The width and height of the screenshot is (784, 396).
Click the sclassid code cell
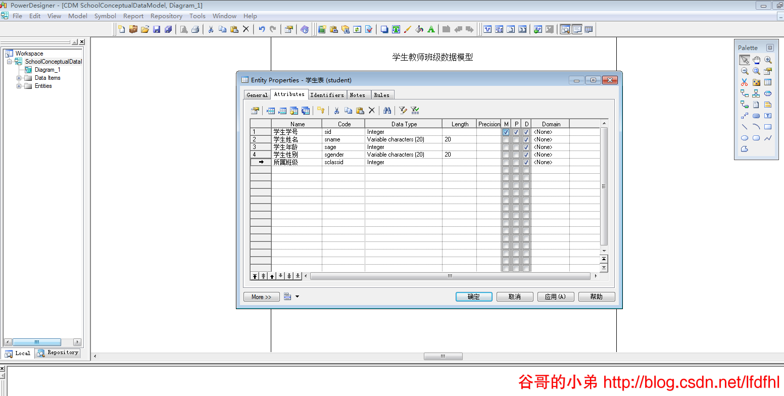[x=344, y=162]
